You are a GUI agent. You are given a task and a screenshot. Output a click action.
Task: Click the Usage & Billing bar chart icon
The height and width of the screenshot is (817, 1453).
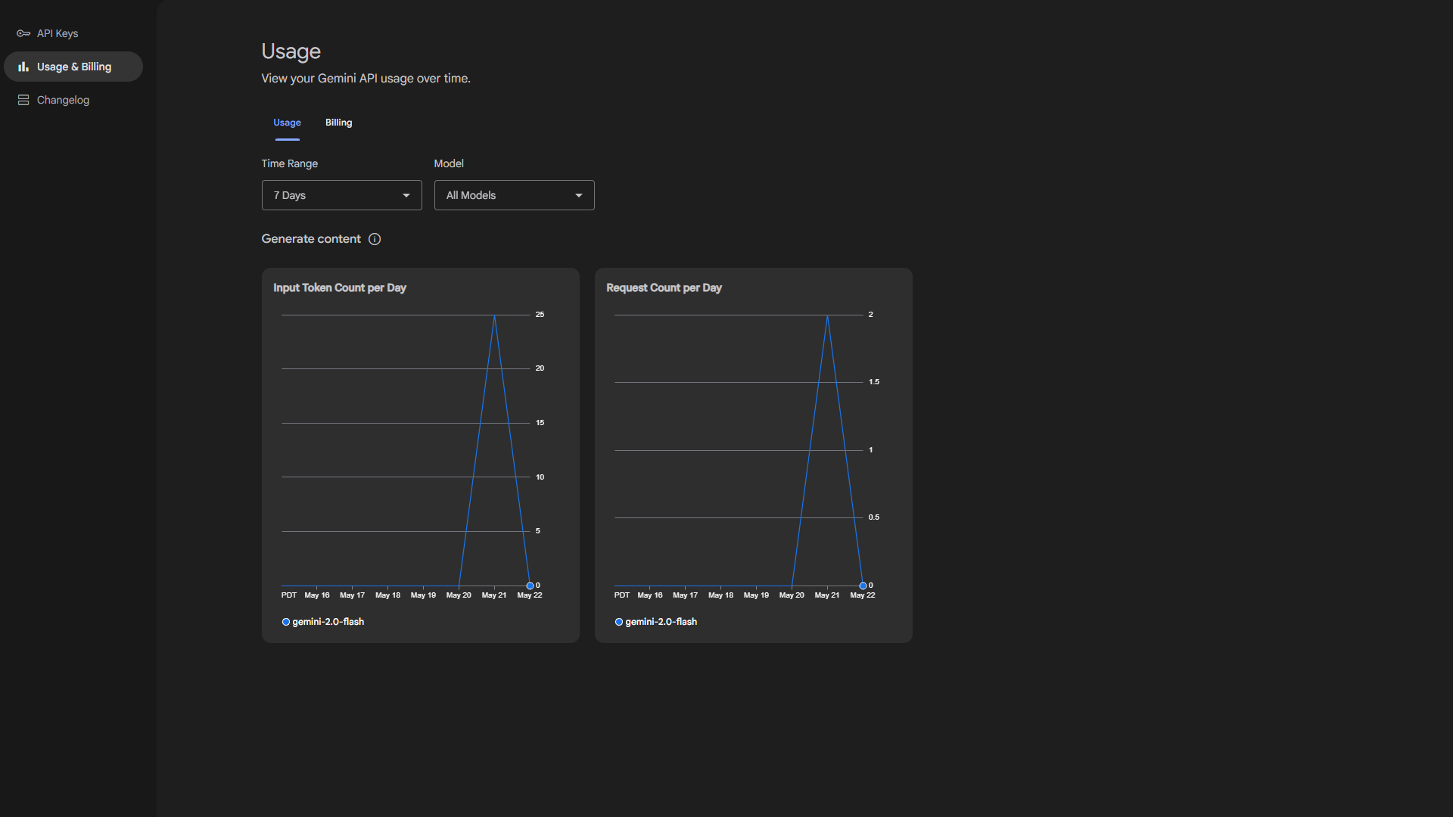(23, 67)
